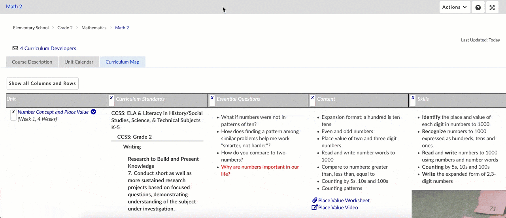Click the envelope icon beside Curriculum Developers
506x218 pixels.
(15, 48)
